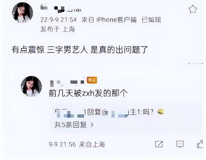
Task: Open the commenter's profile avatar
Action: click(x=32, y=86)
